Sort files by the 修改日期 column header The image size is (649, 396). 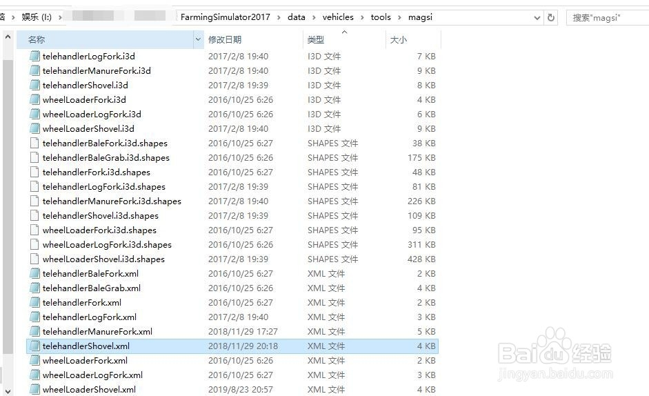pos(253,39)
